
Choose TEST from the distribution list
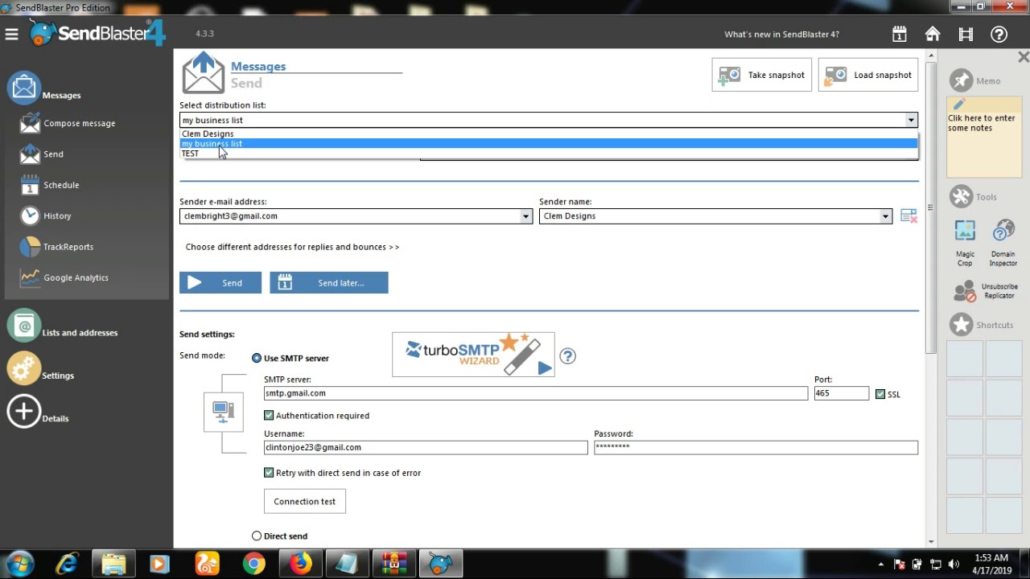pos(549,153)
